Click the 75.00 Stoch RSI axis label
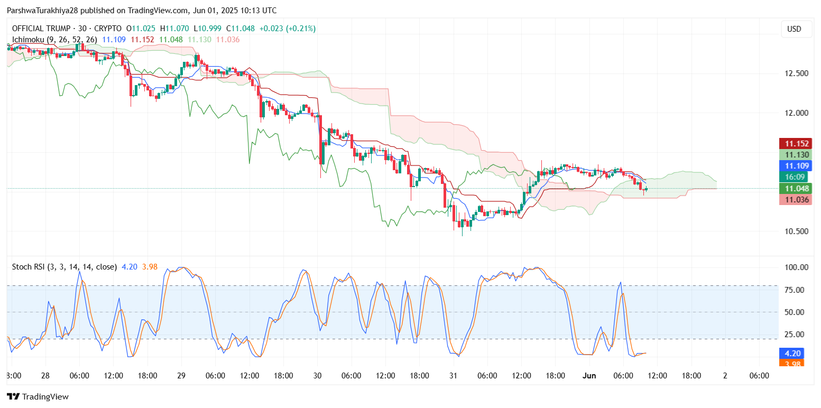 tap(796, 290)
